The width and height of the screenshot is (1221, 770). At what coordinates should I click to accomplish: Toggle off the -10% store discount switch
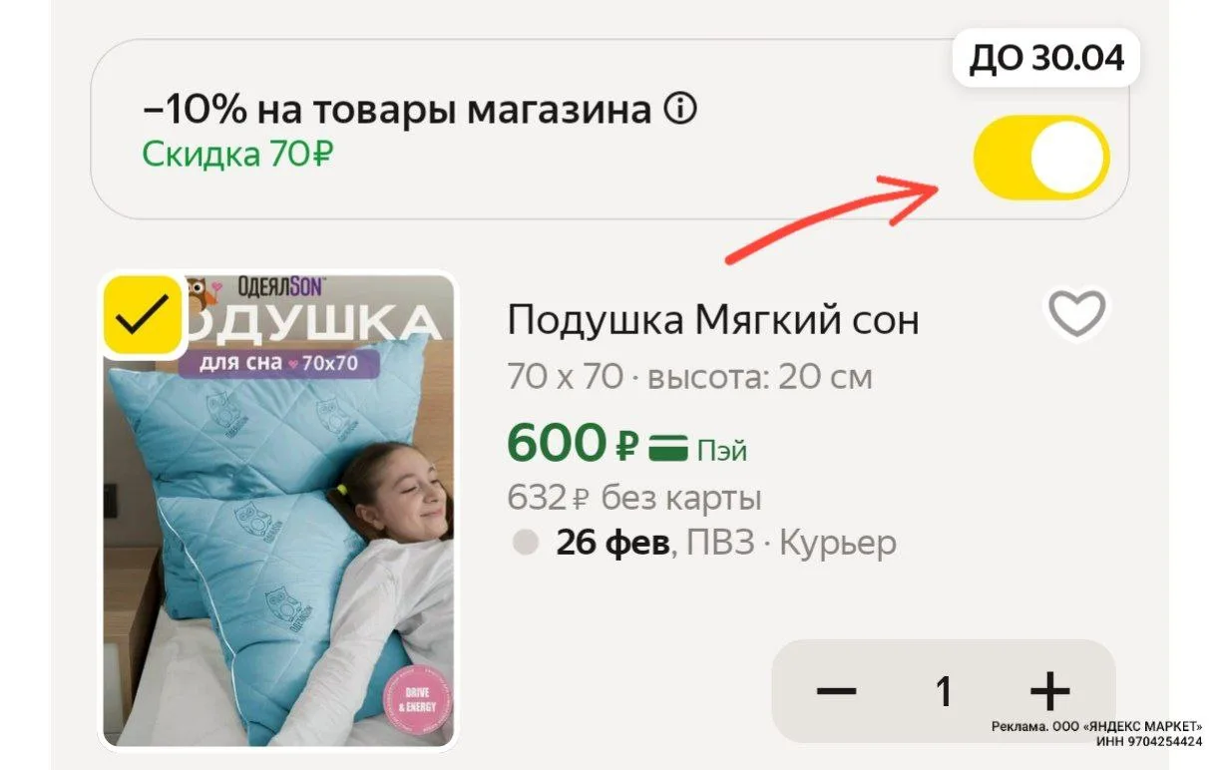pos(1040,158)
